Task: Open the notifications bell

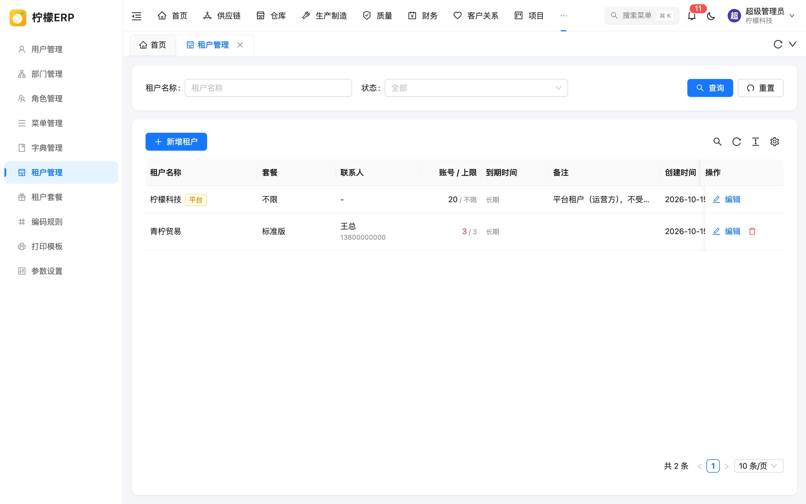Action: click(x=692, y=16)
